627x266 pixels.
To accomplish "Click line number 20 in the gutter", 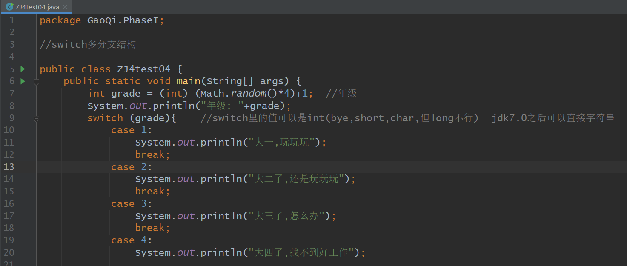I will (x=9, y=252).
